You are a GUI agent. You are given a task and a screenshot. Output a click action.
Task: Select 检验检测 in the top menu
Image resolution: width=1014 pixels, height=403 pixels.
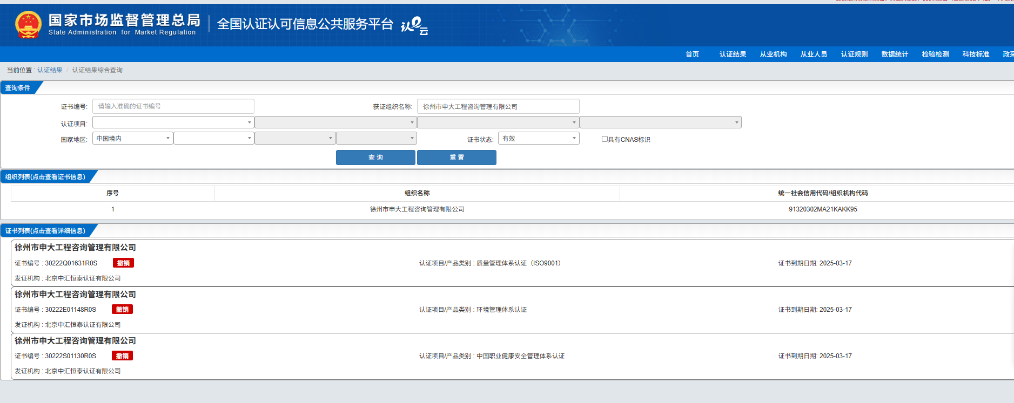(935, 54)
